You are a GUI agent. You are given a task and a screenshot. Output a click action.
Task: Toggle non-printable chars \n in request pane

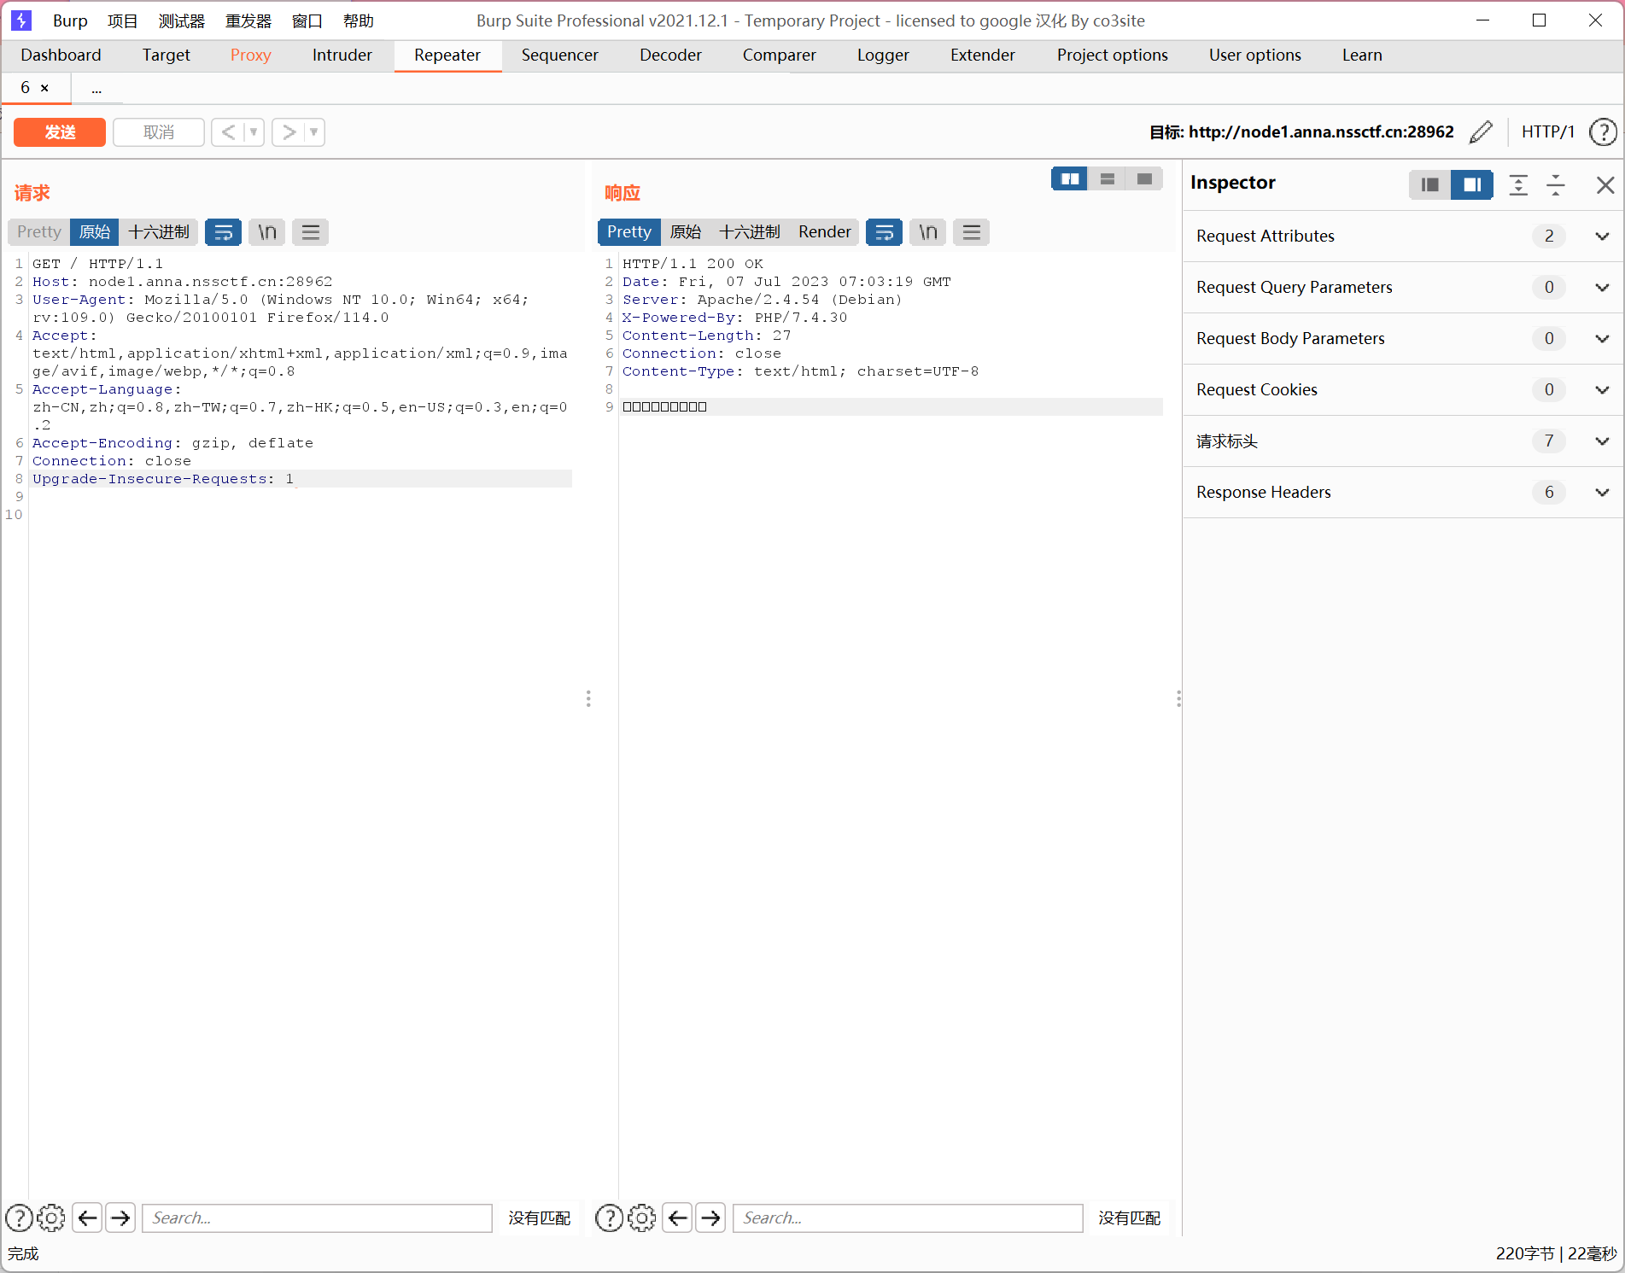pyautogui.click(x=267, y=232)
